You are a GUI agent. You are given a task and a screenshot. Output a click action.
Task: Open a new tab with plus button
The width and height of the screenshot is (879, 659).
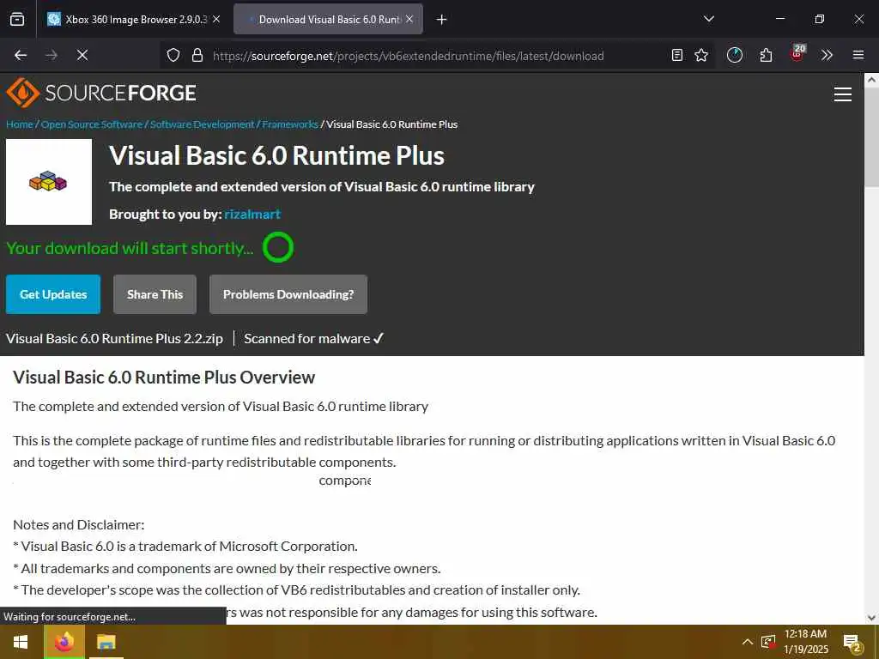coord(442,20)
